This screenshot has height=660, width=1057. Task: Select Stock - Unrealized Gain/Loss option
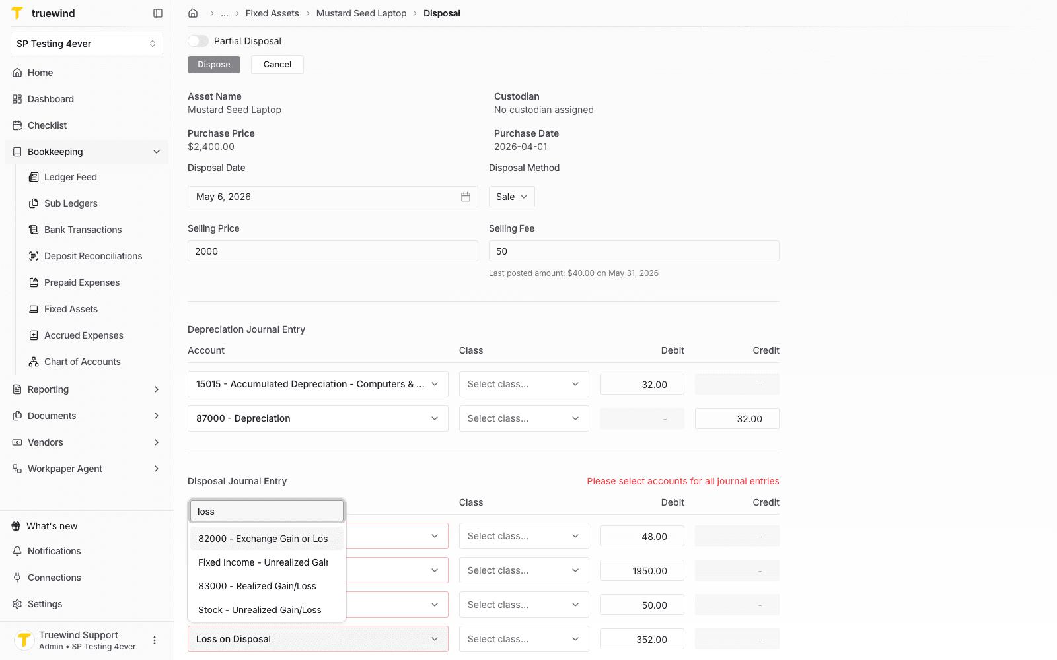[267, 610]
